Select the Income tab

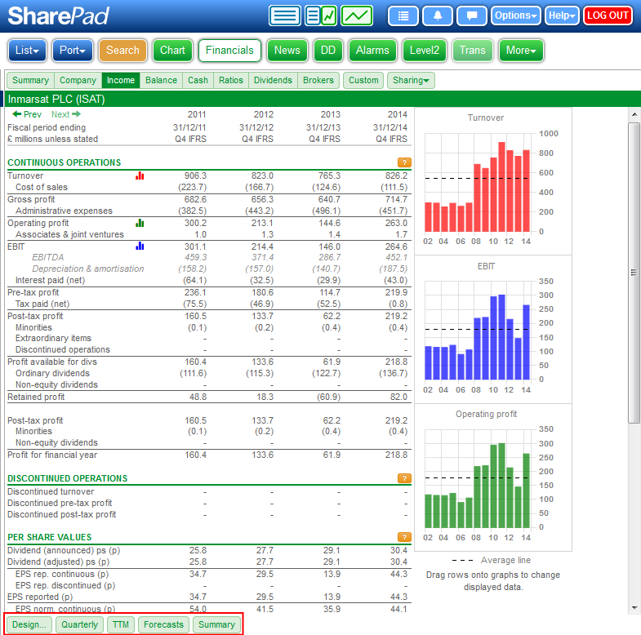[x=121, y=80]
